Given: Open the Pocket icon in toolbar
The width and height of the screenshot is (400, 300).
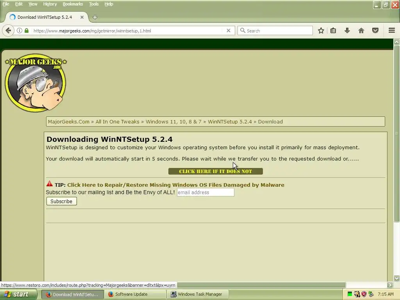Looking at the screenshot, I should (x=375, y=30).
